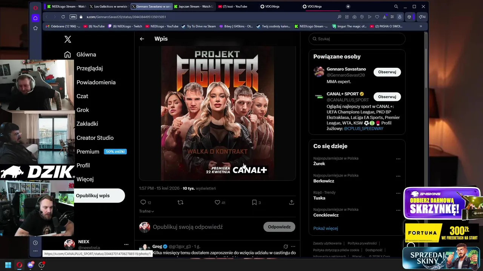Click the repost icon under the post

(x=180, y=202)
